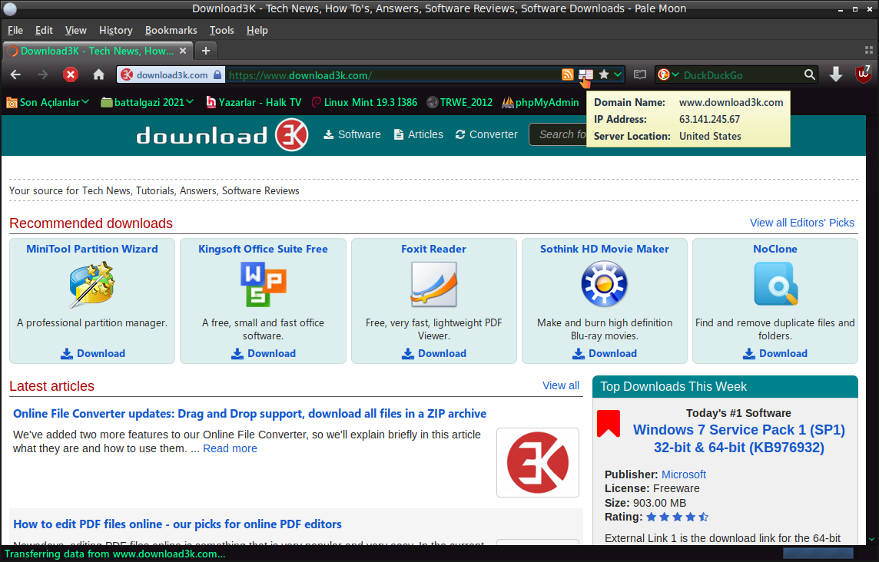The width and height of the screenshot is (879, 562).
Task: Select the Download3K - Tech News tab
Action: point(98,51)
